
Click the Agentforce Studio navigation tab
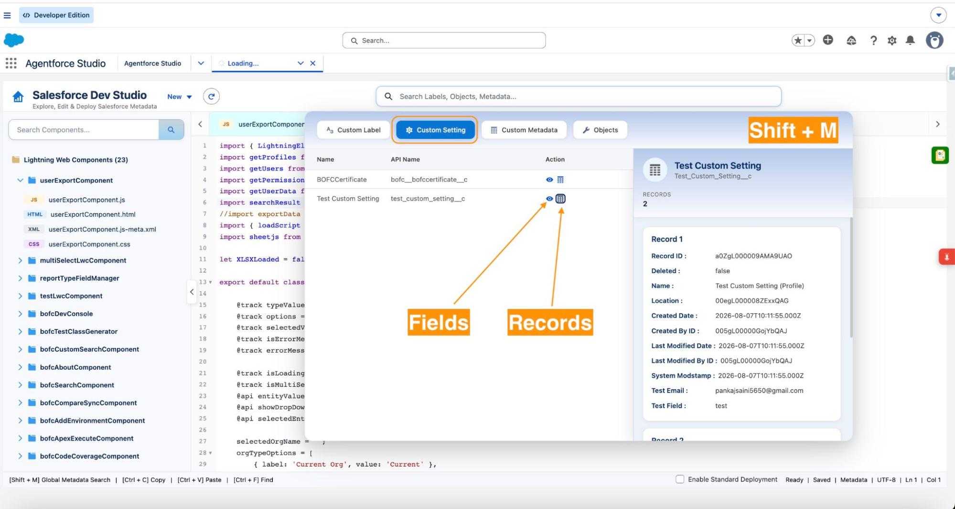pos(152,64)
